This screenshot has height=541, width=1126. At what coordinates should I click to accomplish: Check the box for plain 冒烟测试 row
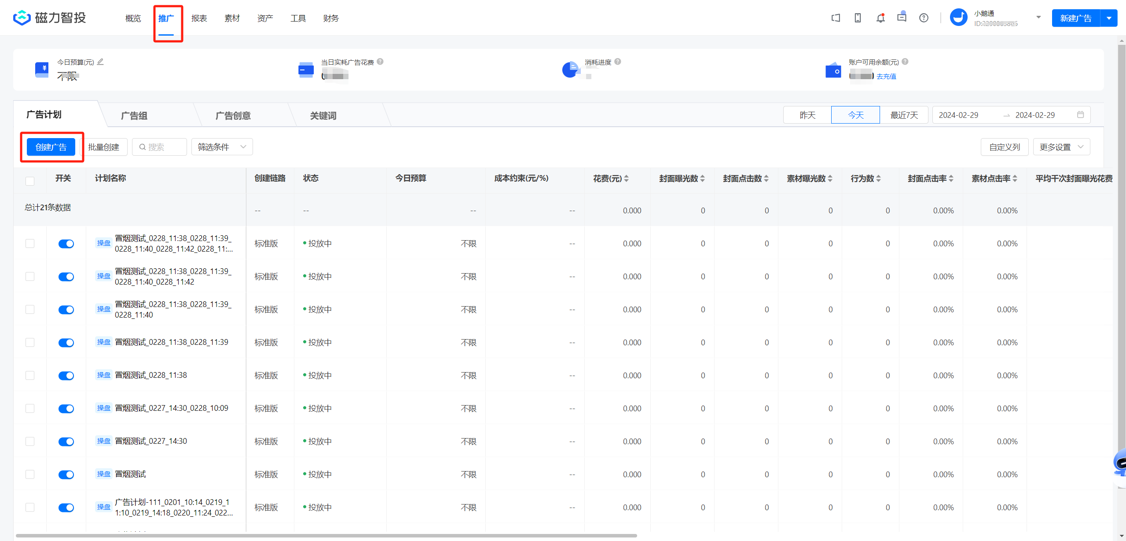(30, 474)
